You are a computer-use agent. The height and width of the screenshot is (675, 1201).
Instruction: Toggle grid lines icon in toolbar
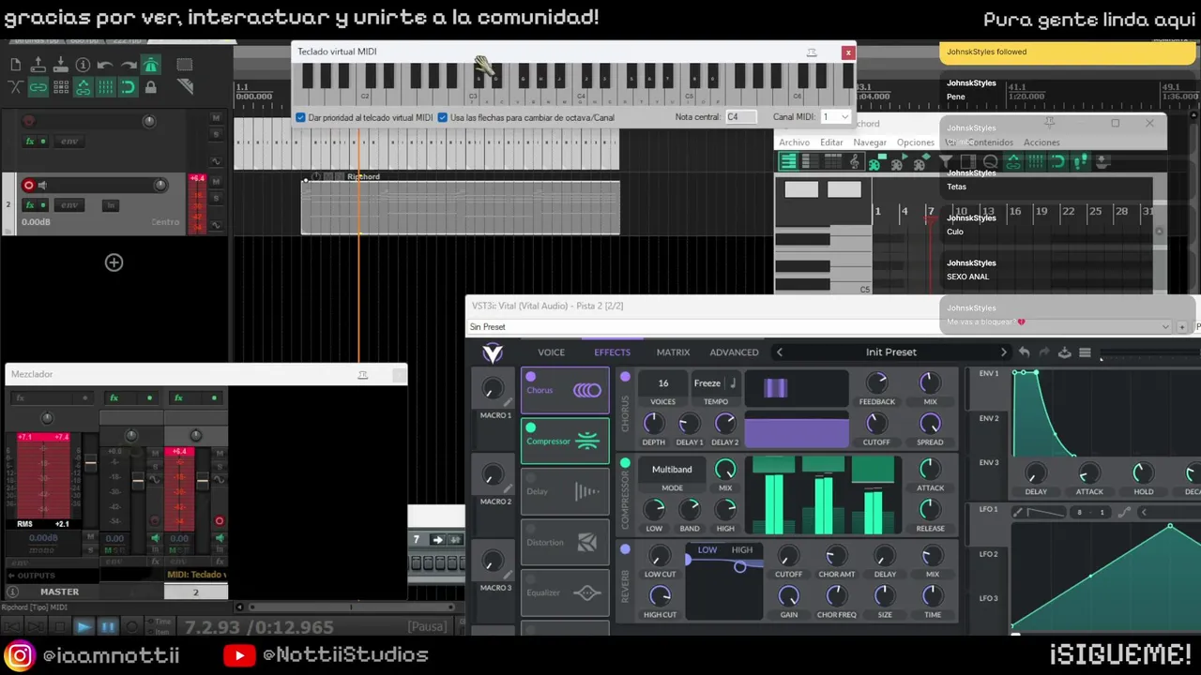(x=105, y=87)
